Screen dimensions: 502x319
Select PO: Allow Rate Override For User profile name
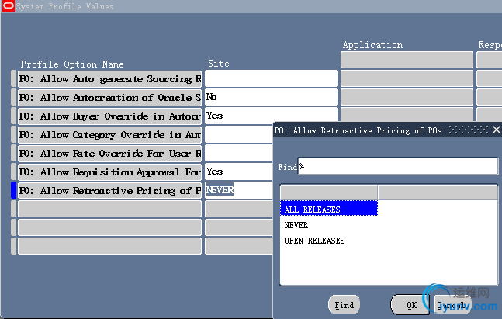tap(110, 153)
